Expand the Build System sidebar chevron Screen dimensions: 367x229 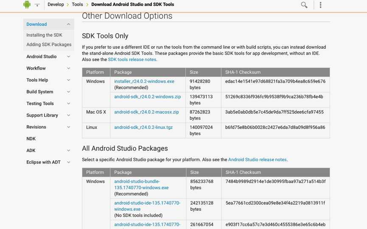coord(68,92)
